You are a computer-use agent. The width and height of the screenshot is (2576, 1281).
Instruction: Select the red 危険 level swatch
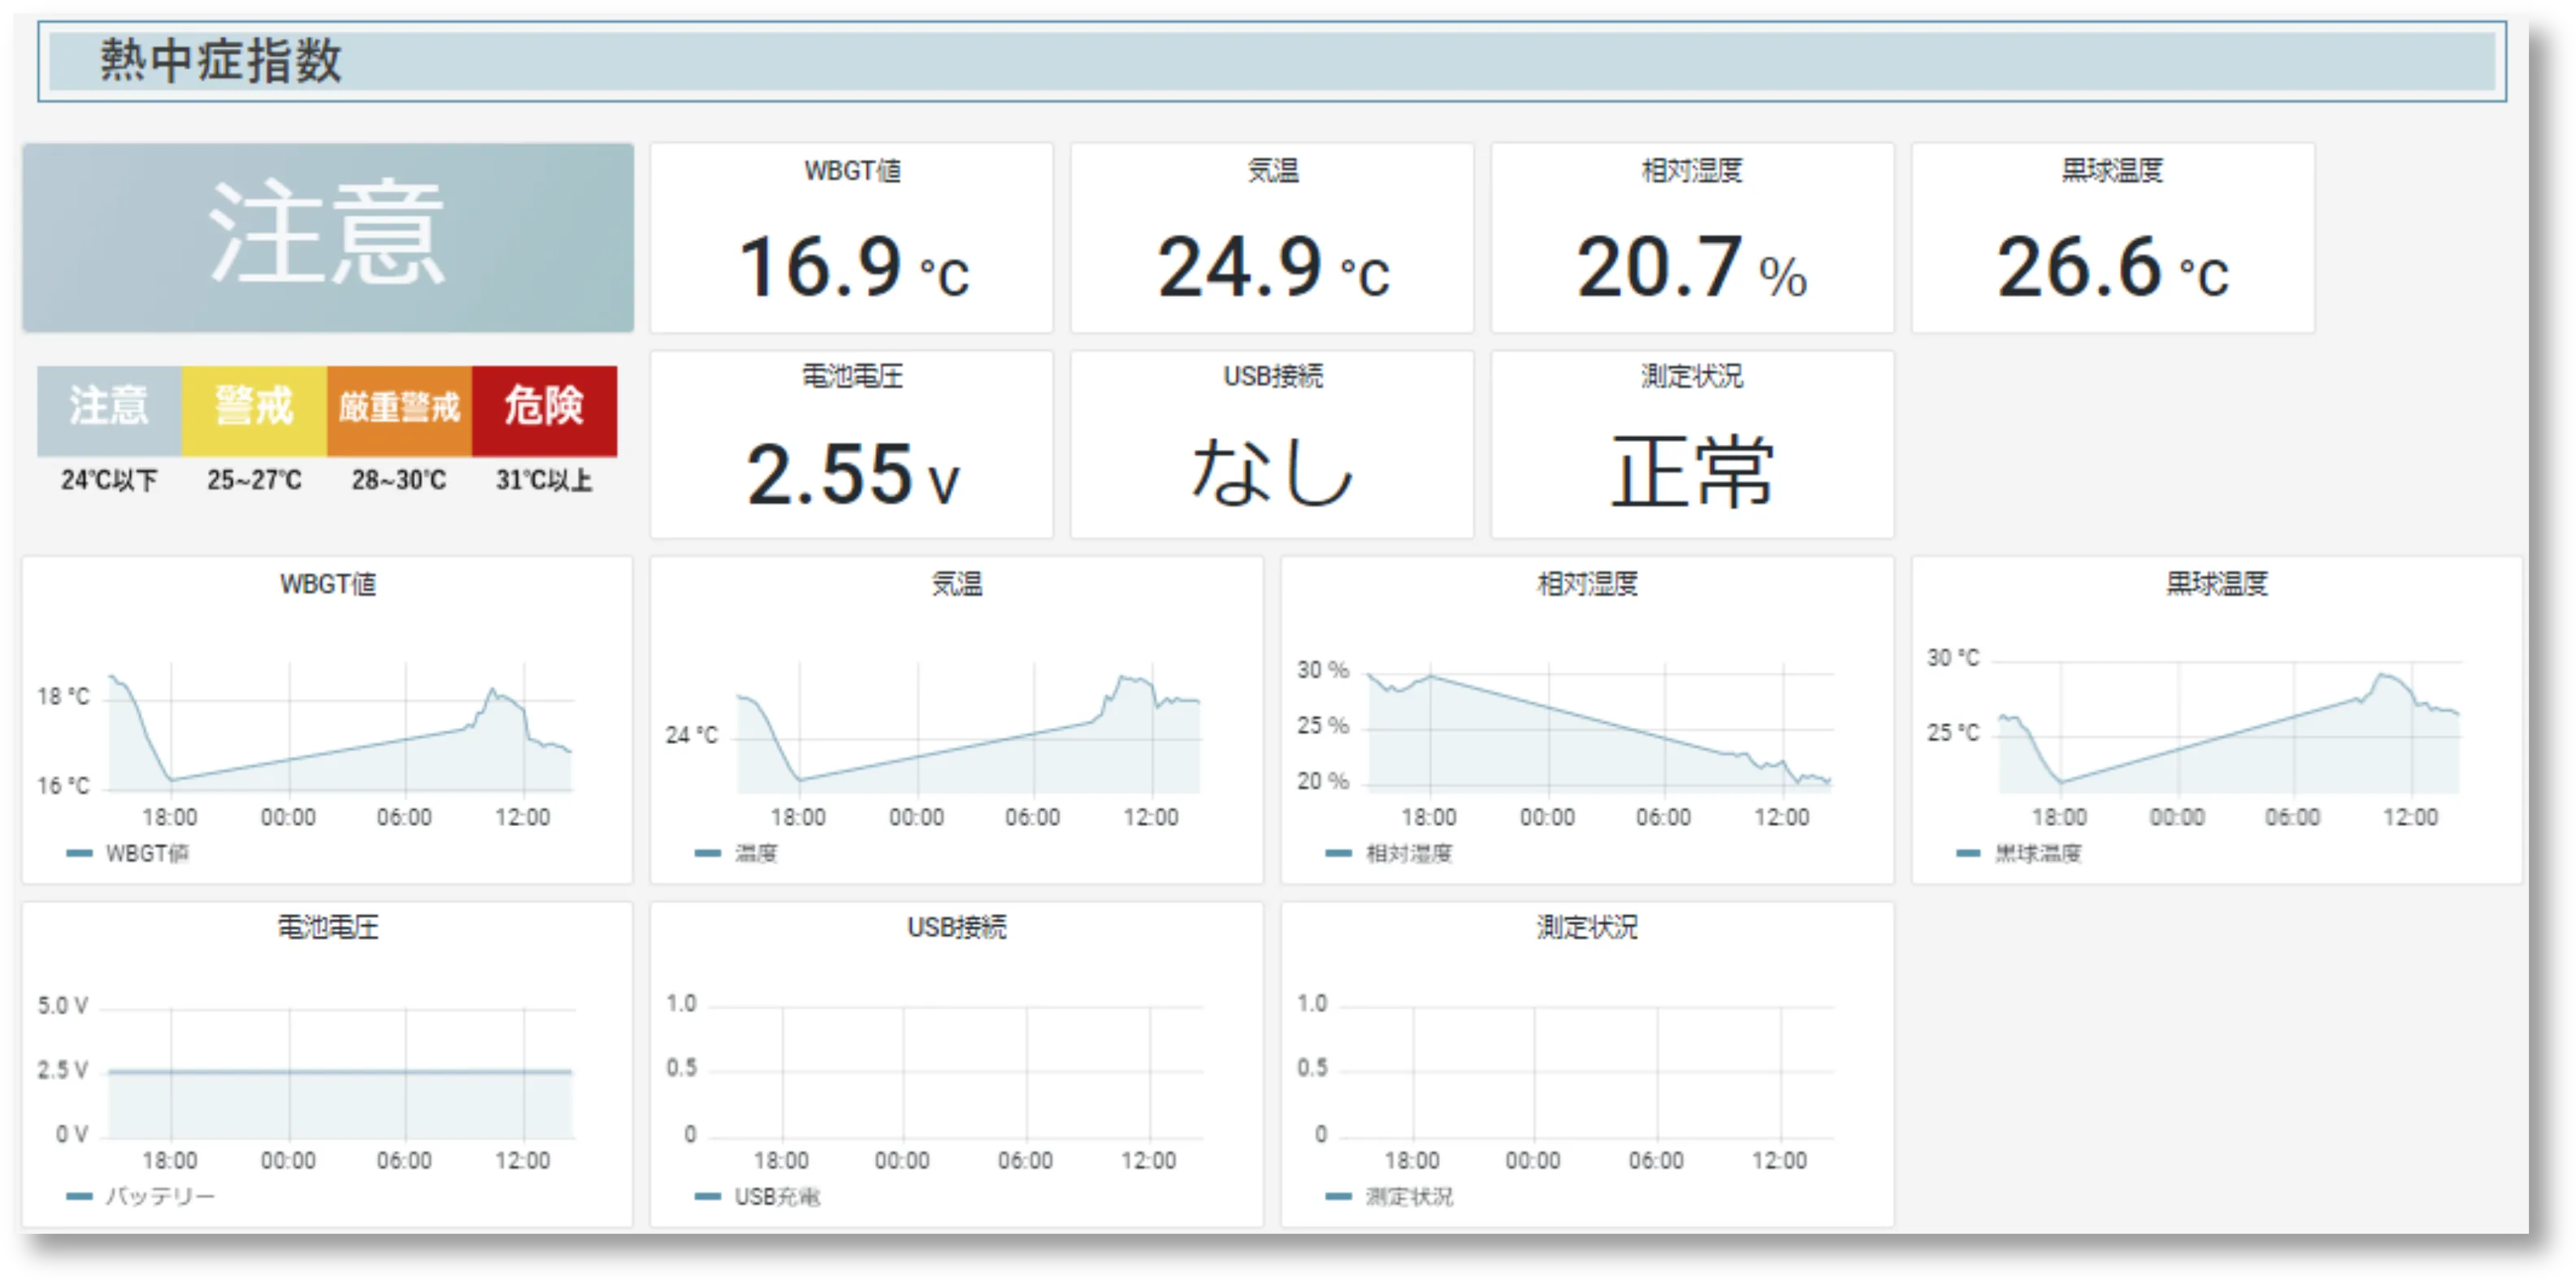pyautogui.click(x=544, y=410)
